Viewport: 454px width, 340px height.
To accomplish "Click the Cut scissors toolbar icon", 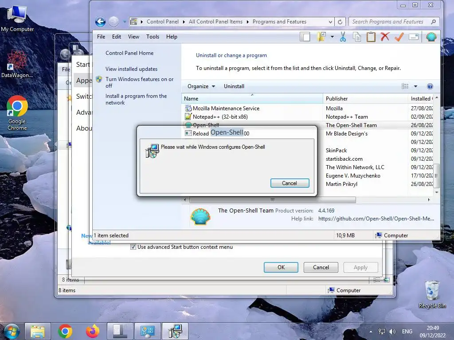I will [343, 37].
